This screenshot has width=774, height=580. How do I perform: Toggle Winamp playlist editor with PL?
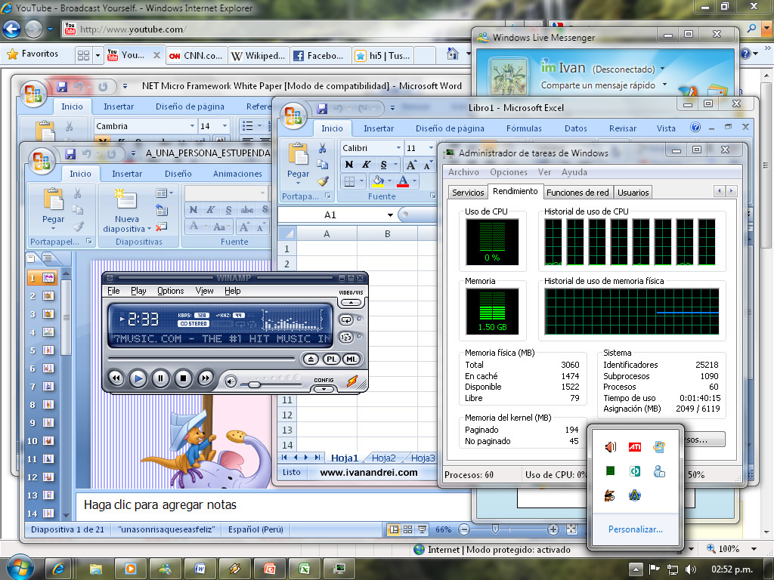(x=331, y=359)
